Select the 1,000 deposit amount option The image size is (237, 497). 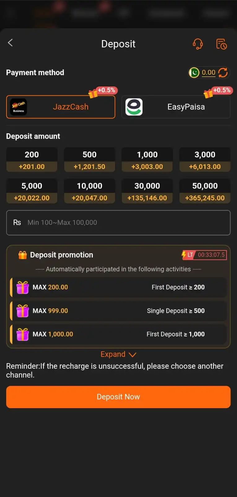(147, 160)
